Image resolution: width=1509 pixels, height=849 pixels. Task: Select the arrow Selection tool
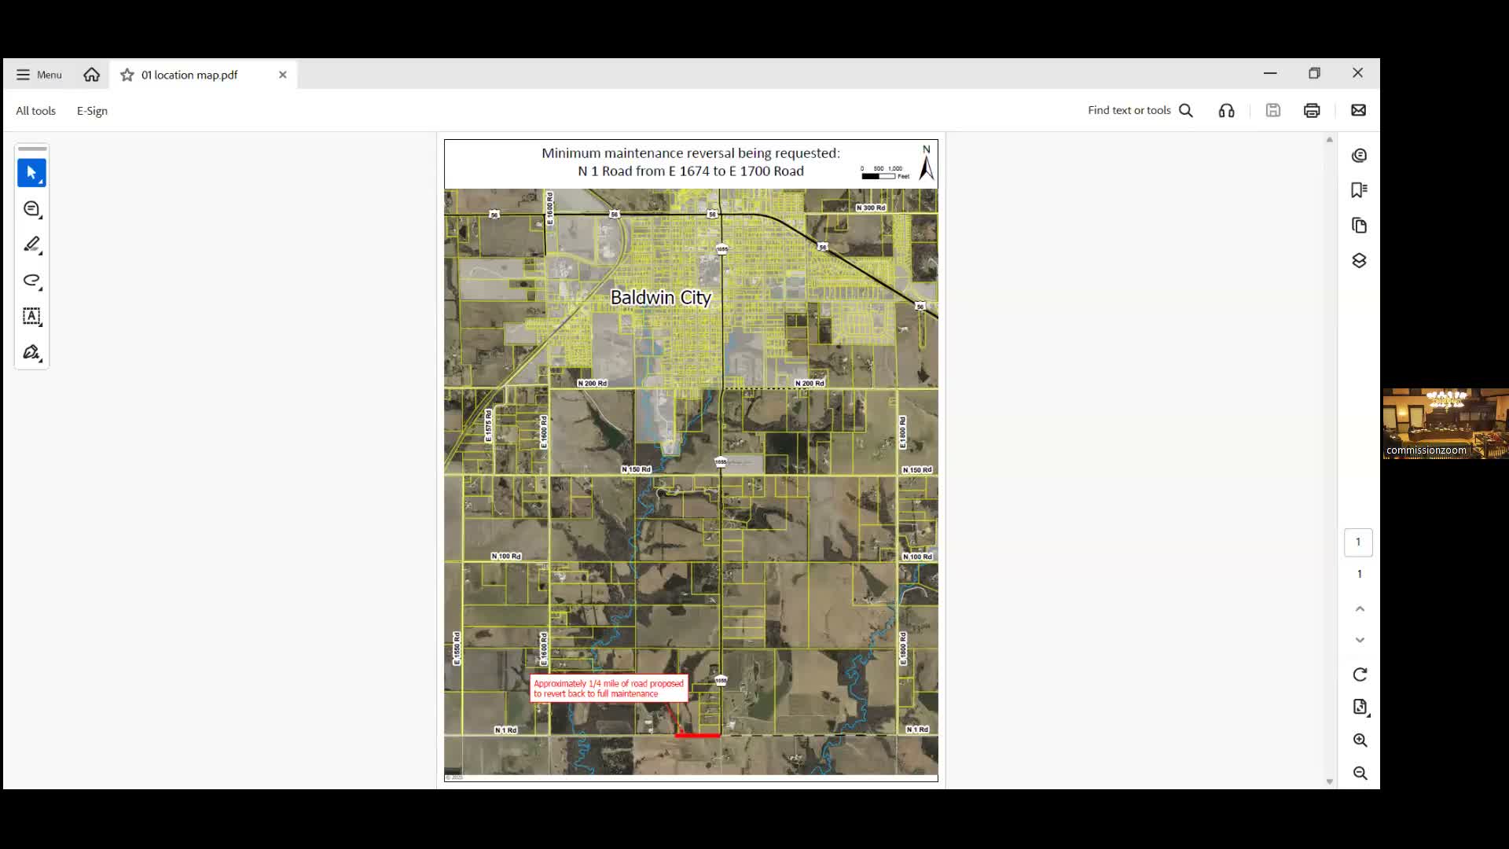[x=31, y=172]
